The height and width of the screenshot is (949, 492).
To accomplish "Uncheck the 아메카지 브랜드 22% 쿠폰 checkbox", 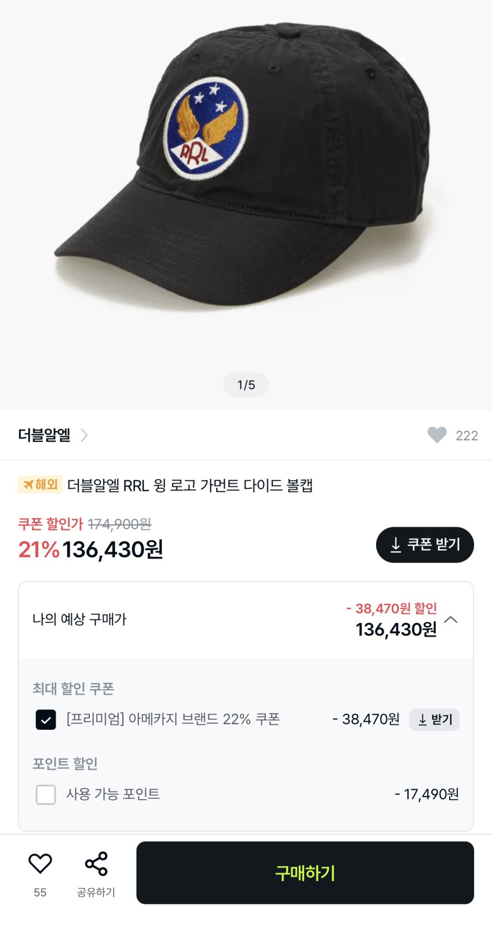I will tap(46, 720).
